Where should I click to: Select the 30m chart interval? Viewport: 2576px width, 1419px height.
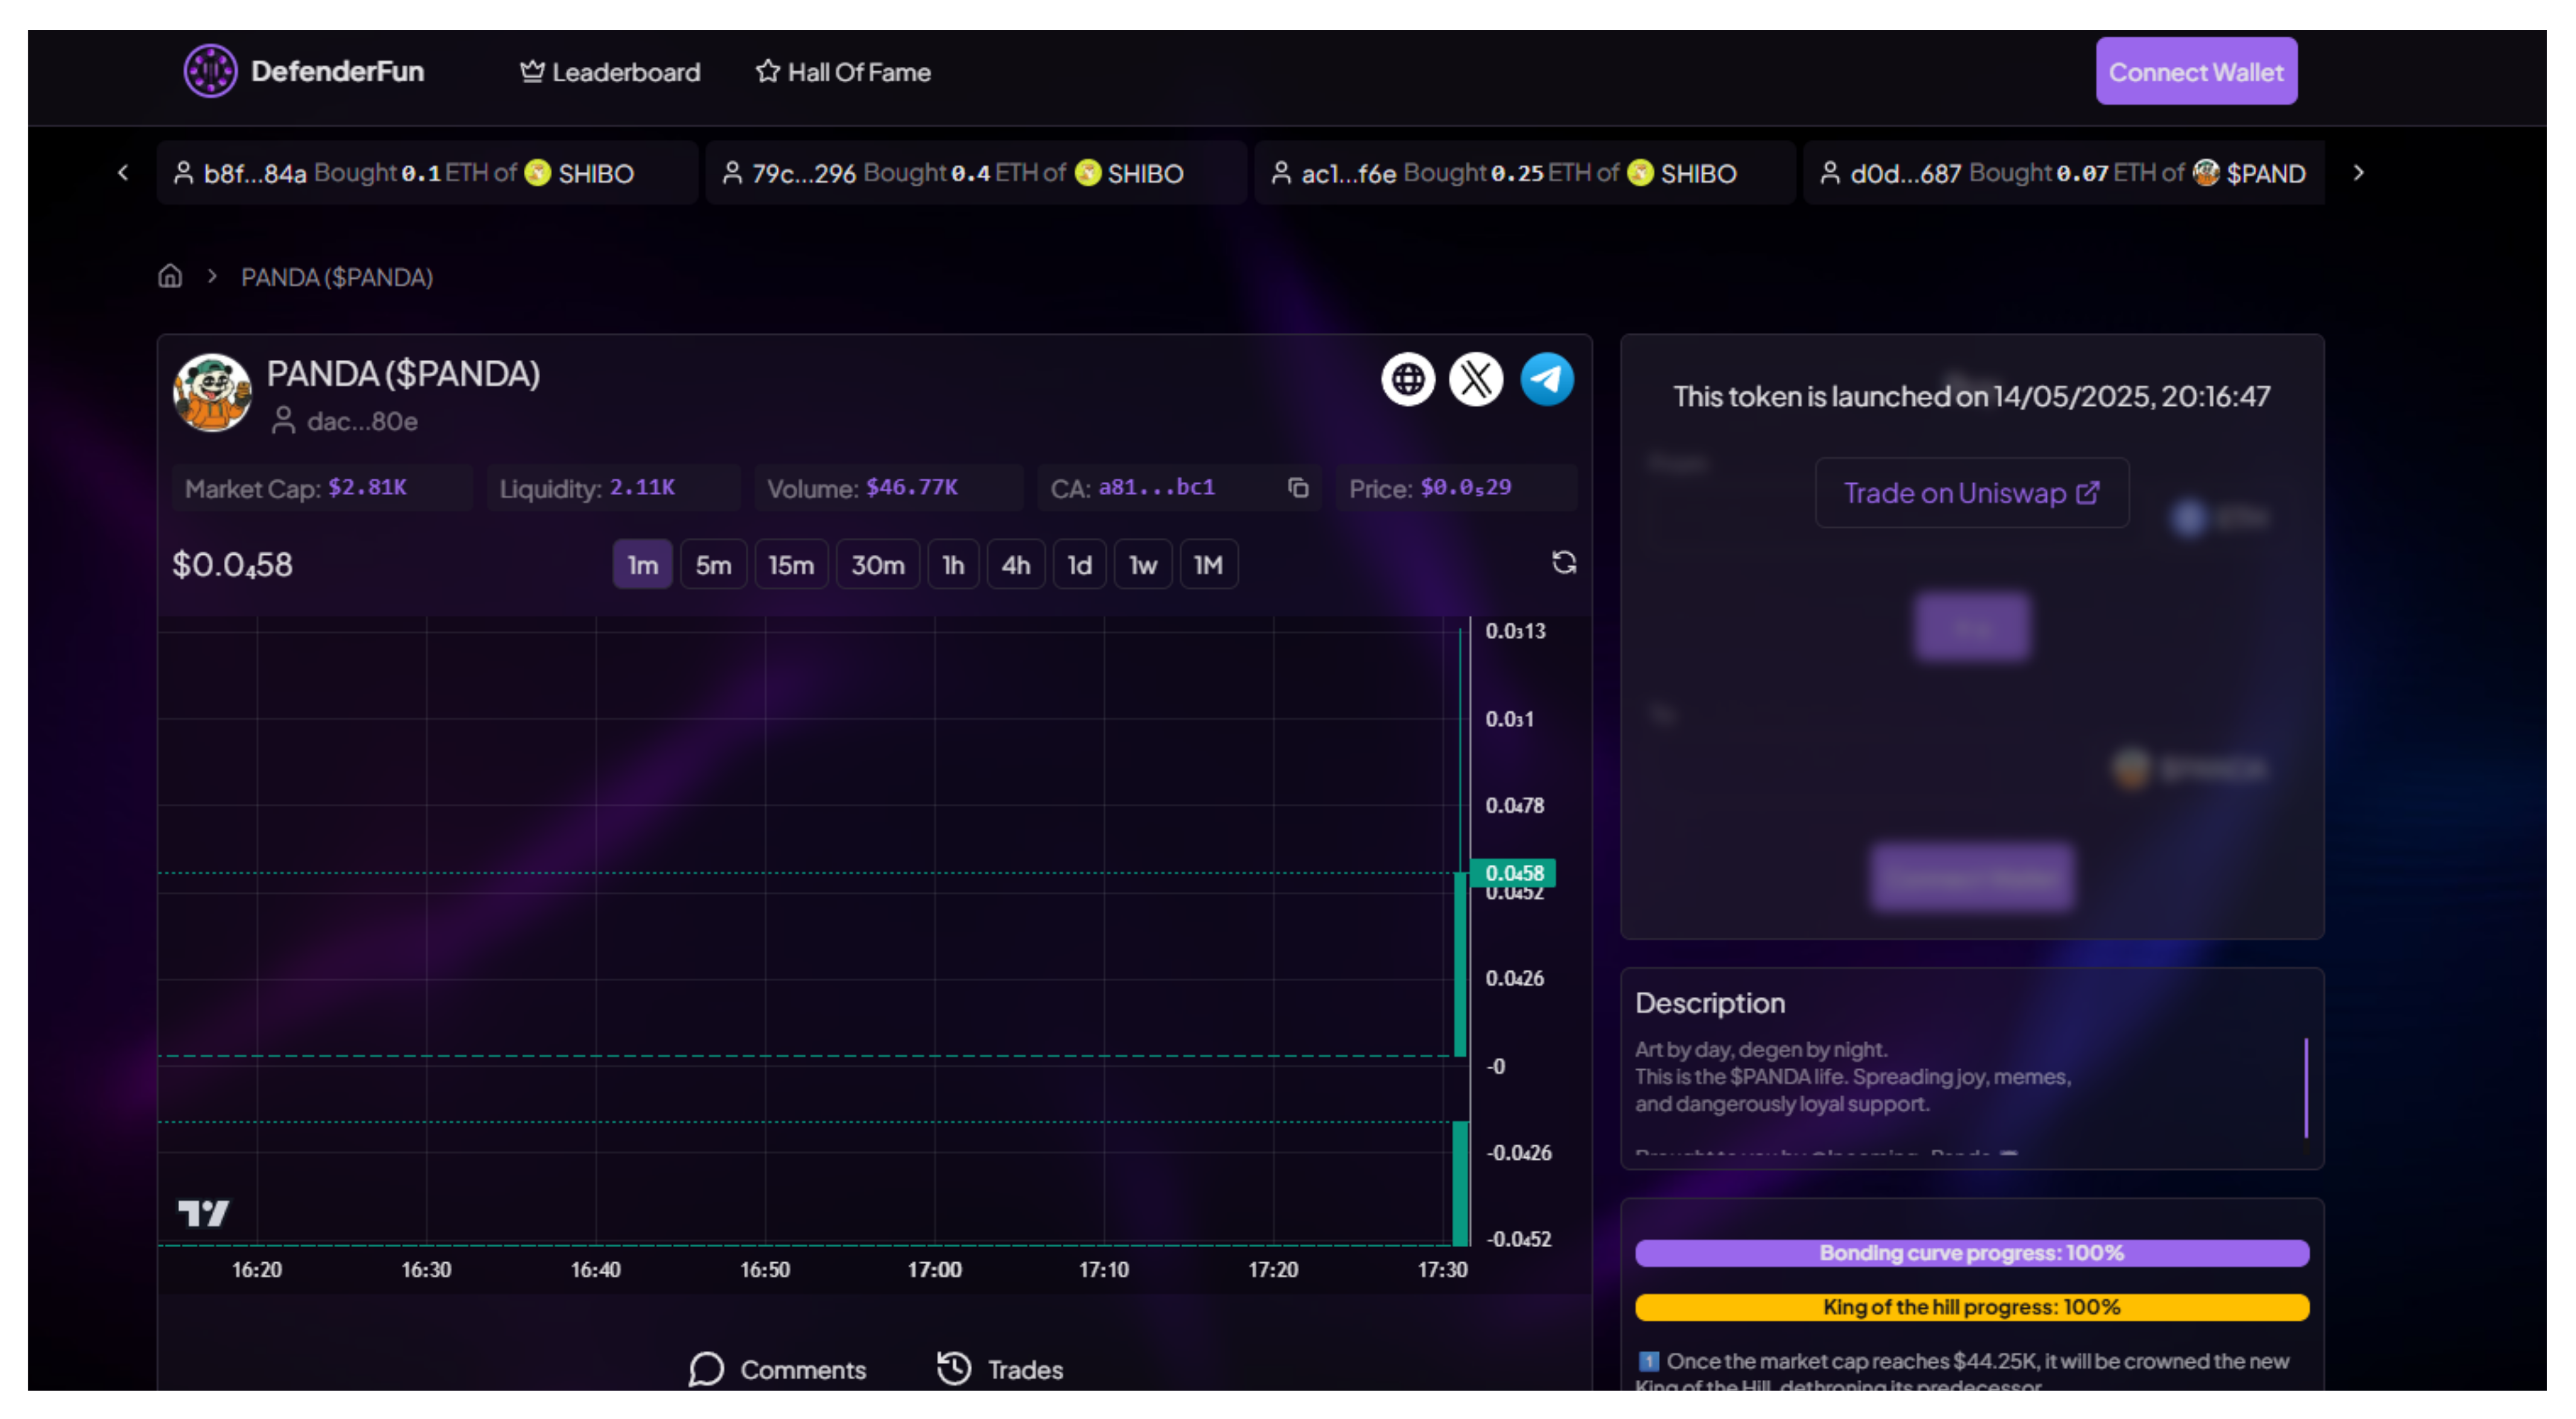tap(877, 564)
